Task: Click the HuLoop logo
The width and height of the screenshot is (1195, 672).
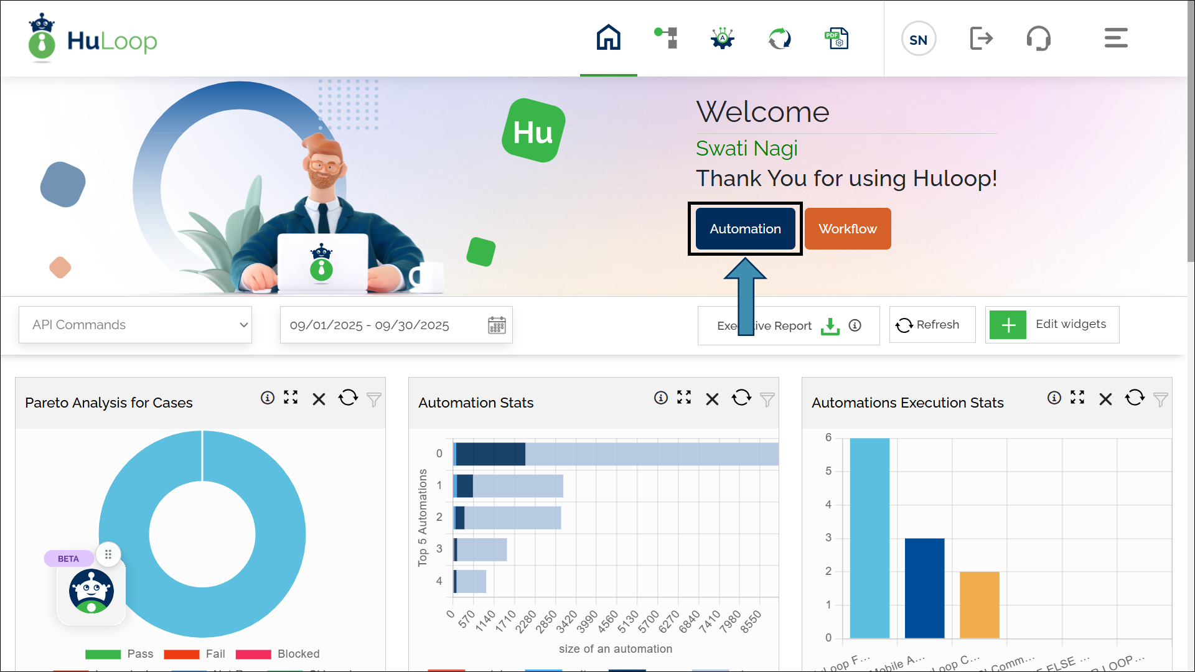Action: pyautogui.click(x=91, y=38)
